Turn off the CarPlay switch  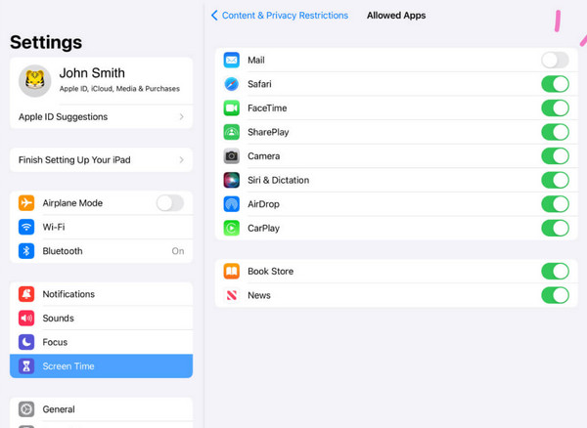pyautogui.click(x=555, y=228)
